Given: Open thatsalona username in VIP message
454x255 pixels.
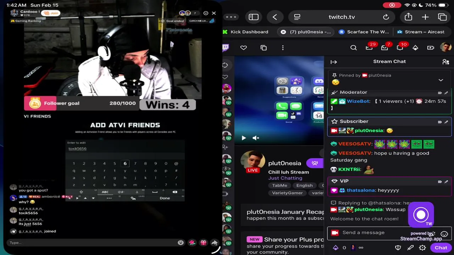Looking at the screenshot, I should (x=361, y=190).
